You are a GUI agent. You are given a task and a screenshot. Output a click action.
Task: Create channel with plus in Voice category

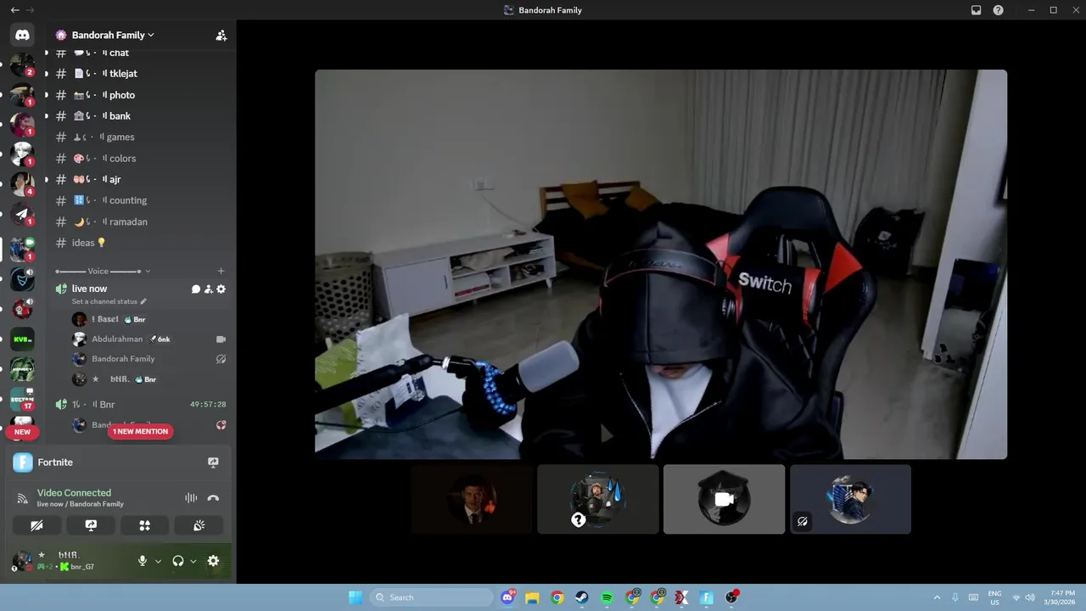click(x=221, y=272)
